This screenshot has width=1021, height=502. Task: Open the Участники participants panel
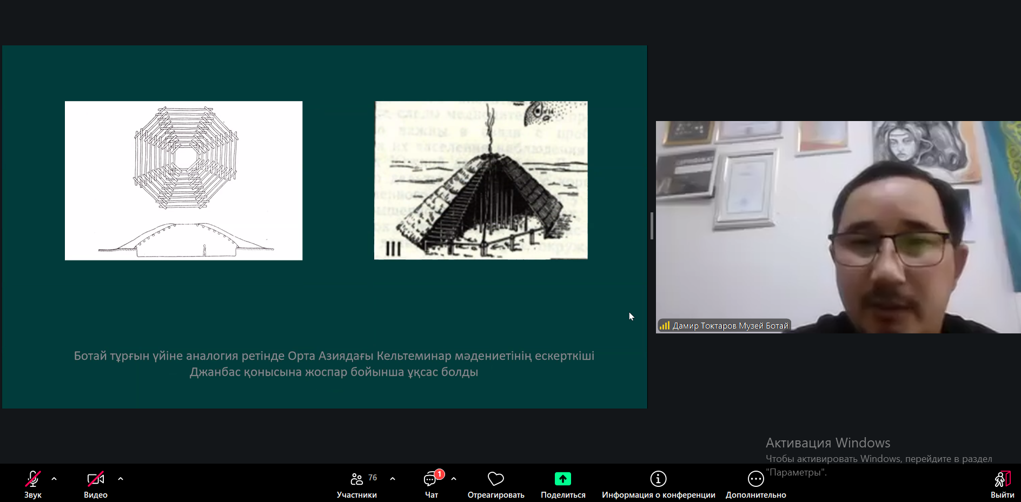[x=356, y=479]
